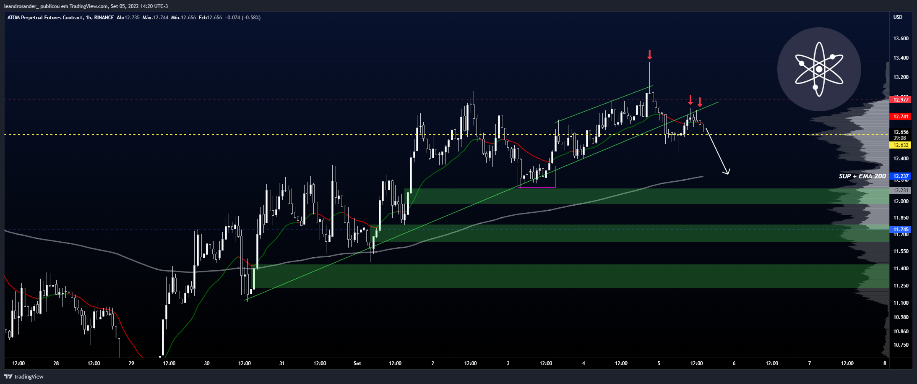Click the close value 'Fch12.656'
The width and height of the screenshot is (917, 384).
tap(210, 18)
